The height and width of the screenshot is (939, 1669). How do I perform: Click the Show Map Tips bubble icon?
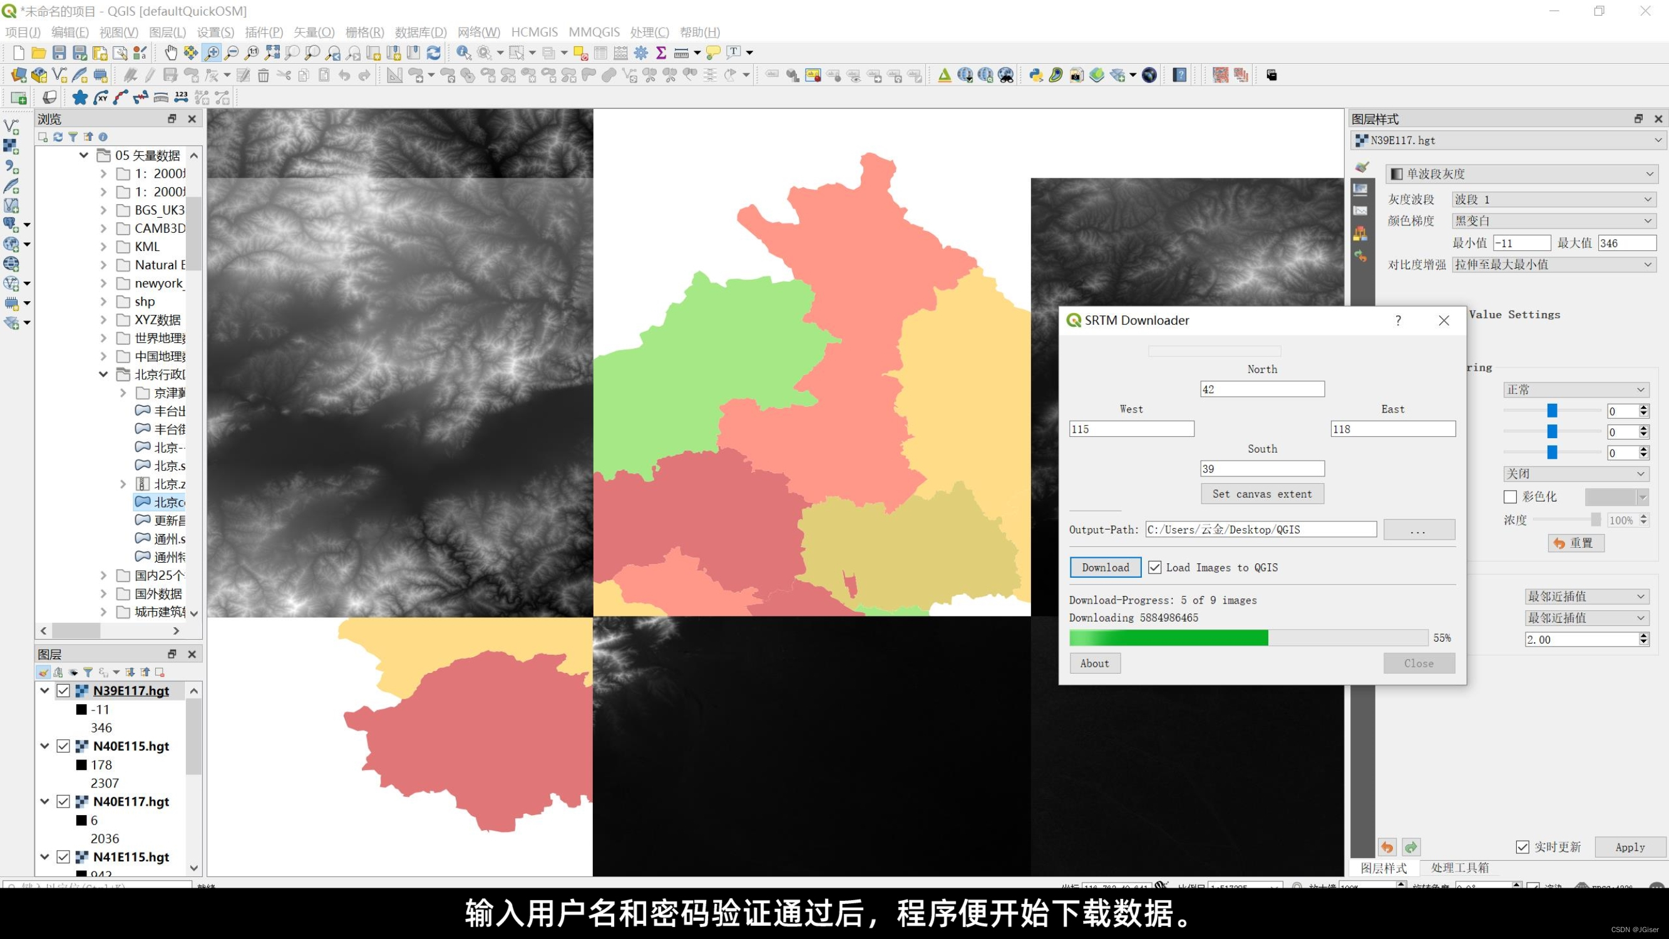tap(712, 53)
